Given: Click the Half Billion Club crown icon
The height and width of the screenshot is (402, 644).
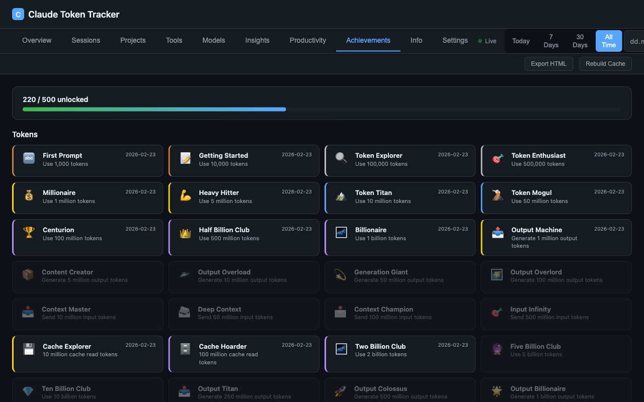Looking at the screenshot, I should 185,233.
